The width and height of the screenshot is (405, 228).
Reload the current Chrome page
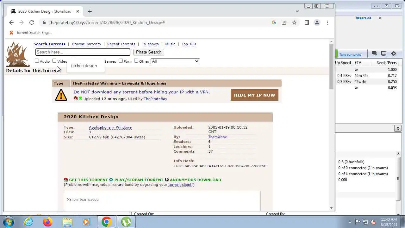coord(32,22)
